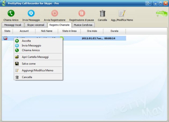This screenshot has width=169, height=122.
Task: Open Agg./Modifica Memo notepad icon
Action: 122,13
